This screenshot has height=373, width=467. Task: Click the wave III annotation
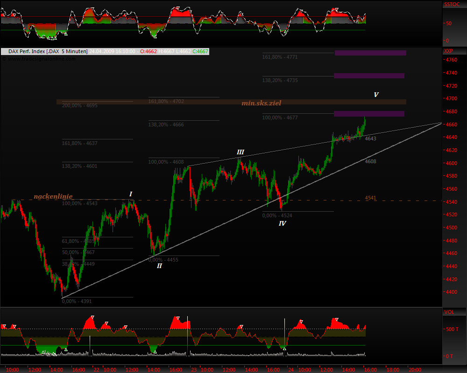pyautogui.click(x=240, y=152)
